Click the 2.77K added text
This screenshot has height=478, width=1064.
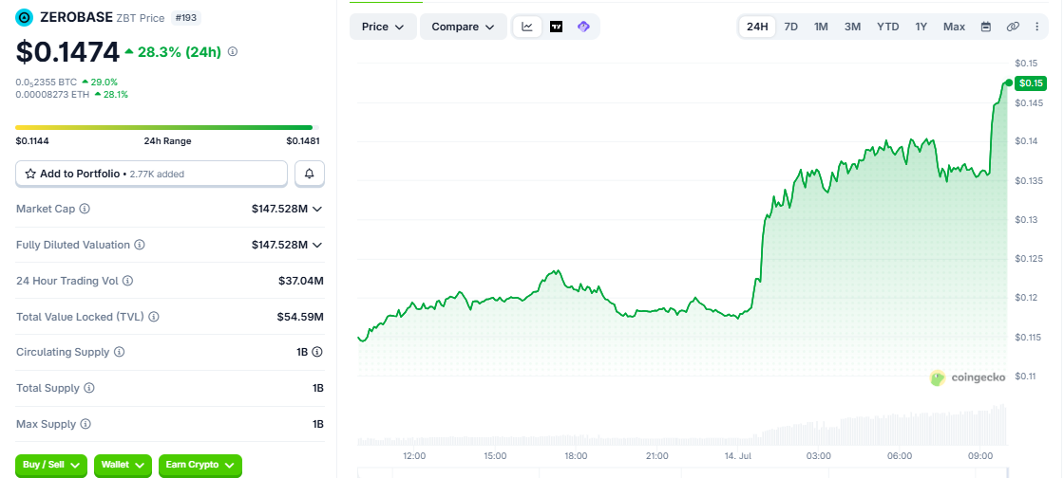[156, 174]
